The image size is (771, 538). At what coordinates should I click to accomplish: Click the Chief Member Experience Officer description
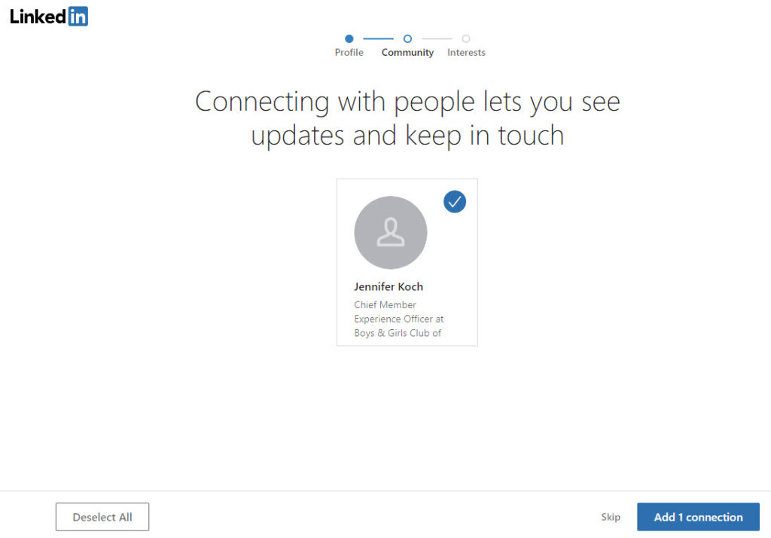point(399,319)
